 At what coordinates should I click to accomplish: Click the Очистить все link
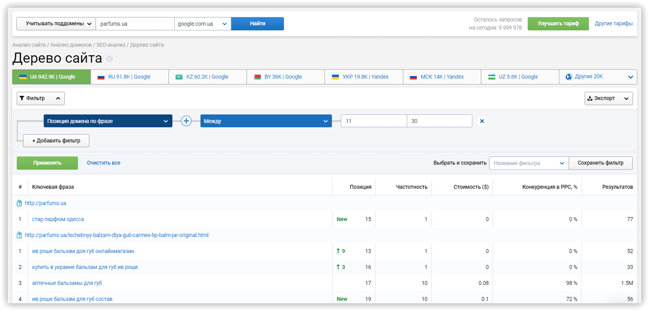[103, 163]
